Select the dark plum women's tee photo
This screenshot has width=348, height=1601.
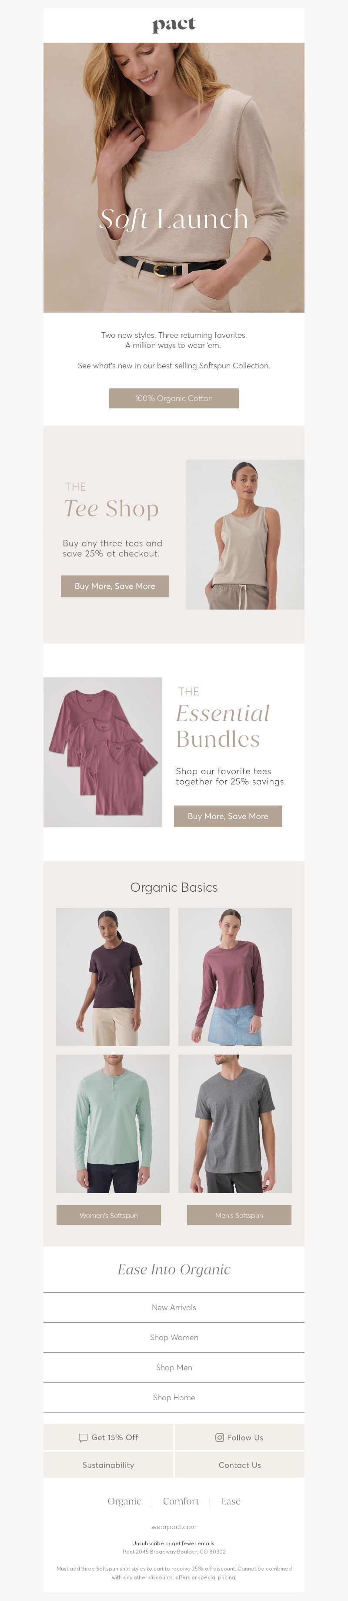pos(113,977)
